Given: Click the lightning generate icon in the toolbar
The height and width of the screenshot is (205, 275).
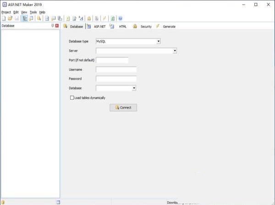Looking at the screenshot, I should 104,18.
